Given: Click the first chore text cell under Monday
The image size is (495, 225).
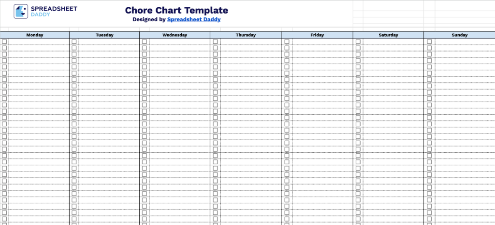Looking at the screenshot, I should (x=39, y=41).
